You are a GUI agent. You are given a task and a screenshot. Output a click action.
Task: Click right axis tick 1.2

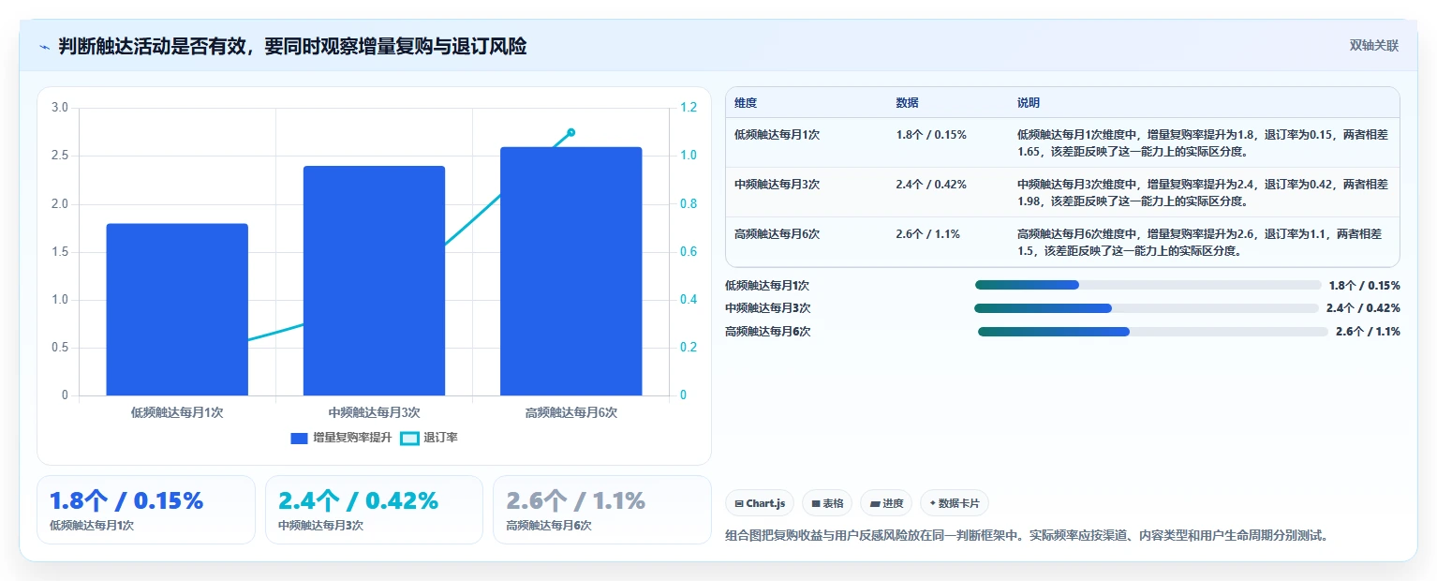pyautogui.click(x=689, y=108)
